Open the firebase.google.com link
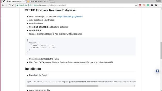162x91 pixels. [x=70, y=16]
